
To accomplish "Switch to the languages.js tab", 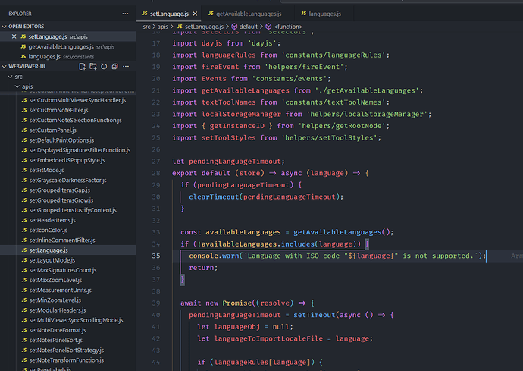I will (x=324, y=14).
